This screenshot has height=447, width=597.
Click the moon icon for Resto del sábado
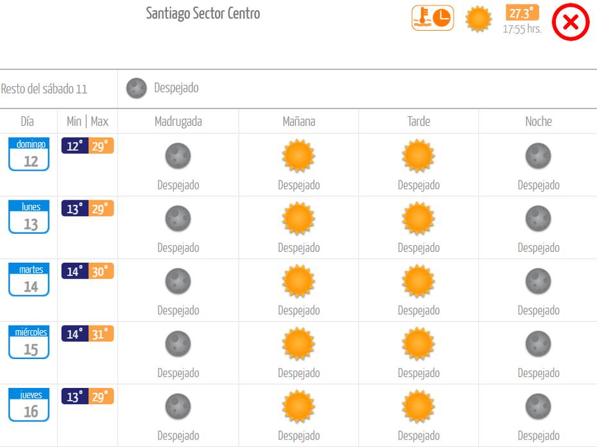click(x=136, y=88)
